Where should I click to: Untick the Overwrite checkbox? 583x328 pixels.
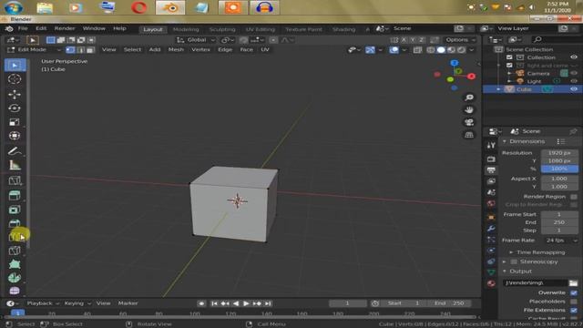[x=574, y=293]
